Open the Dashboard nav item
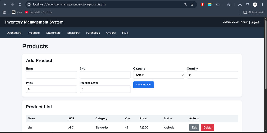The image size is (267, 133). (x=14, y=33)
